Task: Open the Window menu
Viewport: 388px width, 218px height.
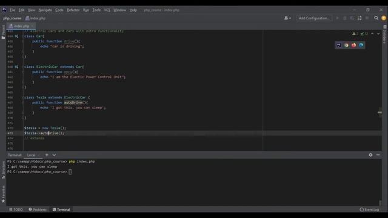Action: (120, 10)
